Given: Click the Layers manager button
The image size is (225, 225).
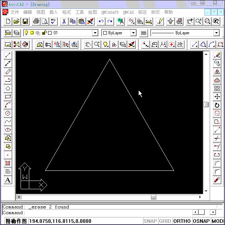Looking at the screenshot, I should click(x=17, y=33).
